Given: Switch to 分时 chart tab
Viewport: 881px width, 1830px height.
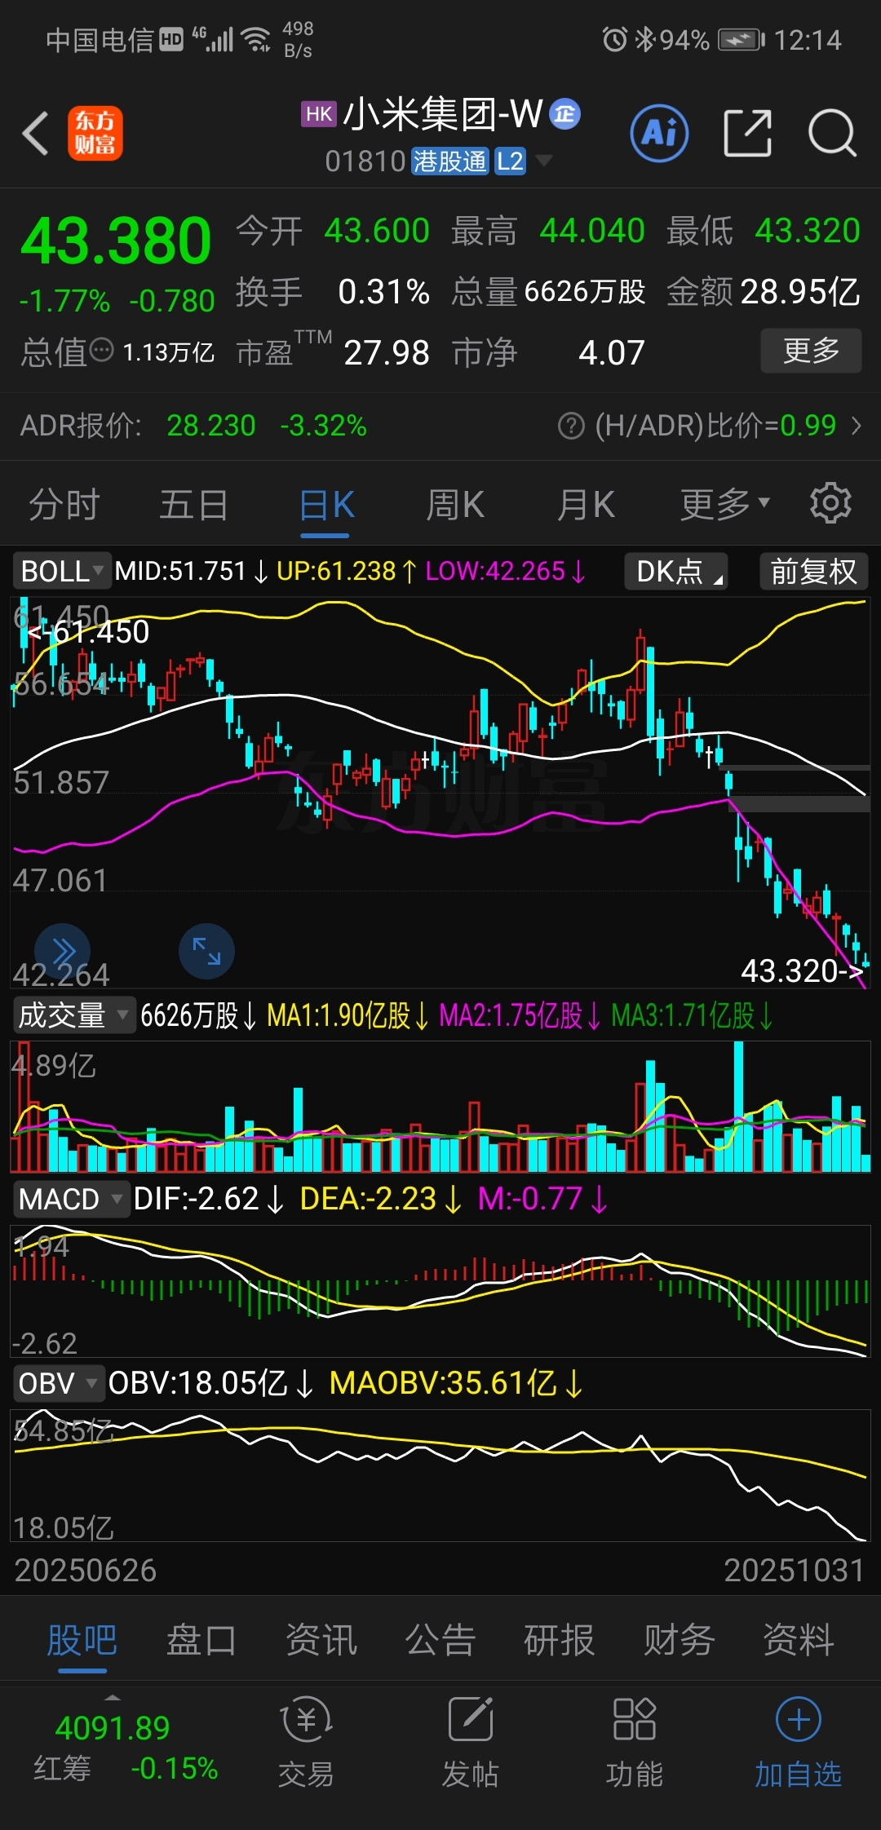Looking at the screenshot, I should pos(64,505).
